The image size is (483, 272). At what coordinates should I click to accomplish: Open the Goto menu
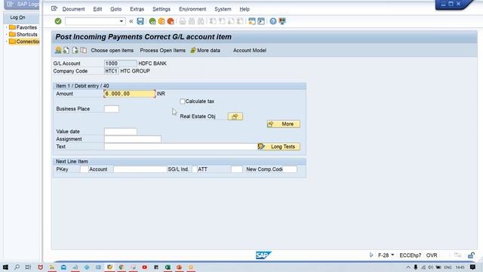115,9
